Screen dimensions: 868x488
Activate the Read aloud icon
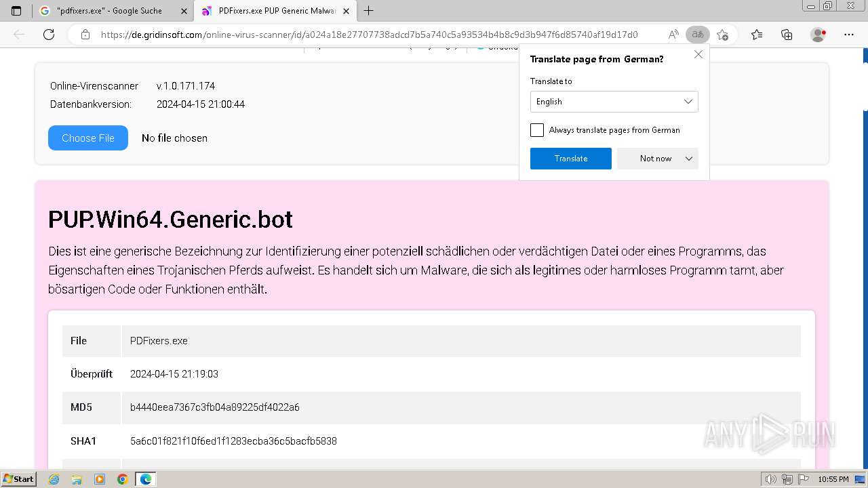click(673, 35)
